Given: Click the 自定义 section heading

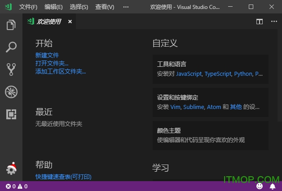Looking at the screenshot, I should pyautogui.click(x=165, y=43).
